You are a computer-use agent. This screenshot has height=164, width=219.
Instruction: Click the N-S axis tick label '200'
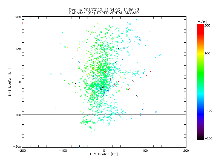pos(18,17)
